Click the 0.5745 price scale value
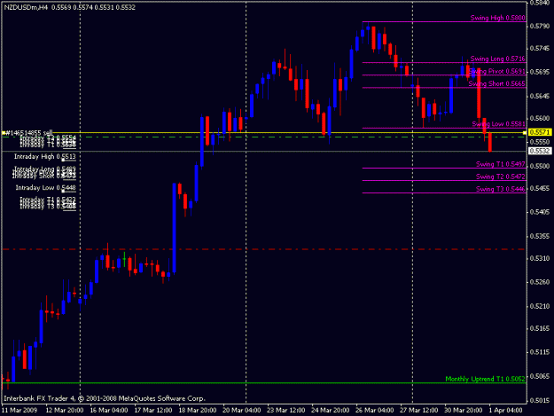554x416 pixels. 540,49
